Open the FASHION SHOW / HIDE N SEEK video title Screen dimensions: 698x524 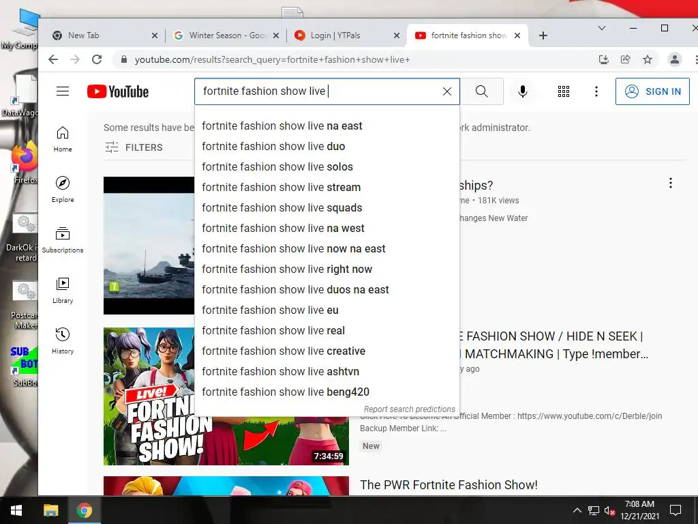553,345
